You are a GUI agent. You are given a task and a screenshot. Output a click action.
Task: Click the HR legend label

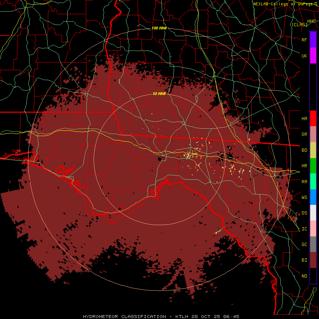pyautogui.click(x=304, y=166)
